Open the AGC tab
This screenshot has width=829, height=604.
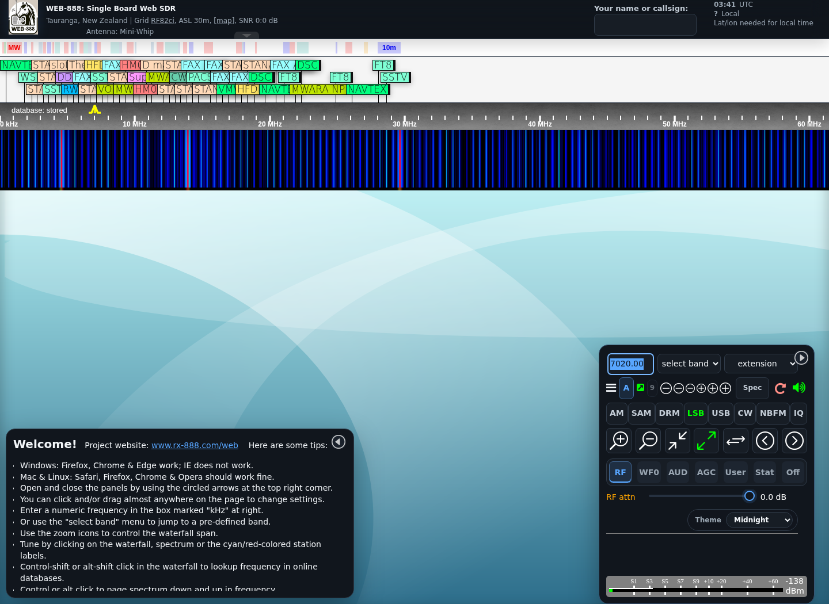click(x=706, y=472)
